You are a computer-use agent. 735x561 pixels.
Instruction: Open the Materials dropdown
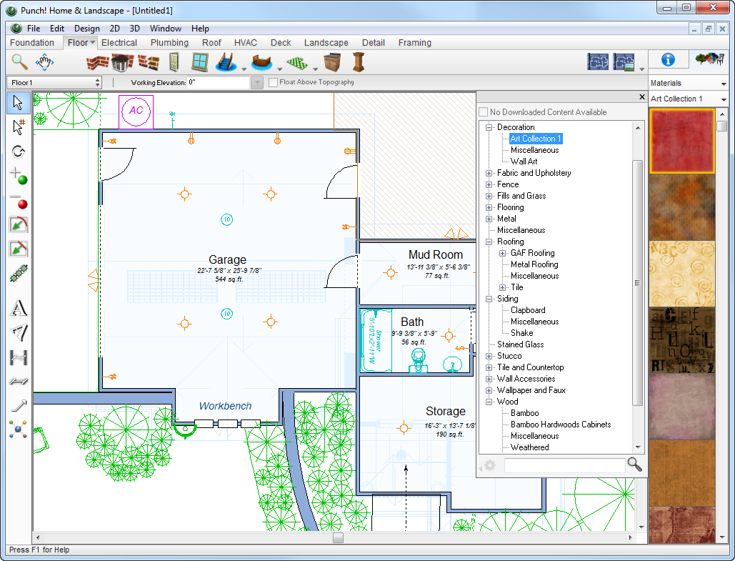point(688,83)
